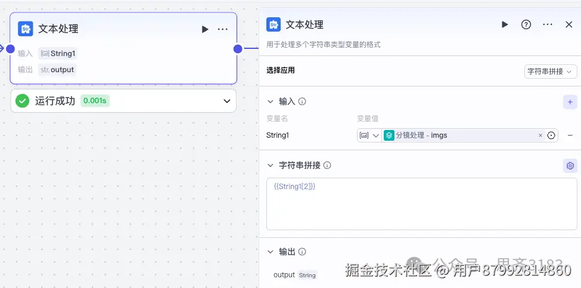Open variable type dropdown for String1

point(369,136)
